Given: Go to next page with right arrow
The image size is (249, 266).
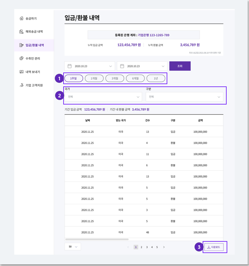Looking at the screenshot, I should tap(164, 247).
